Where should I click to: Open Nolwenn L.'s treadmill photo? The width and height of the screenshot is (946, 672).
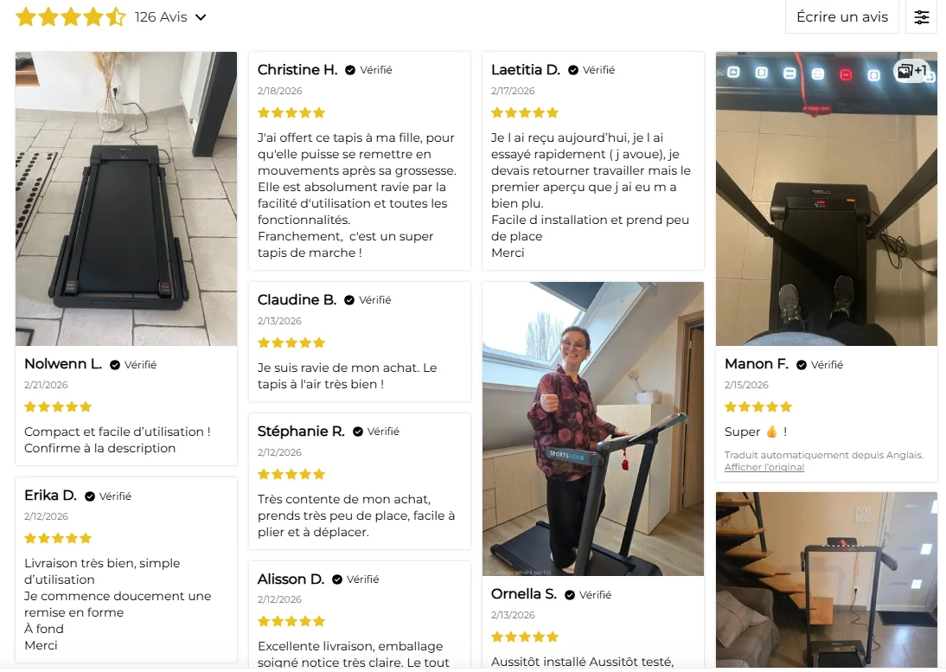126,198
